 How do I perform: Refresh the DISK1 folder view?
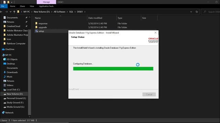[197, 12]
